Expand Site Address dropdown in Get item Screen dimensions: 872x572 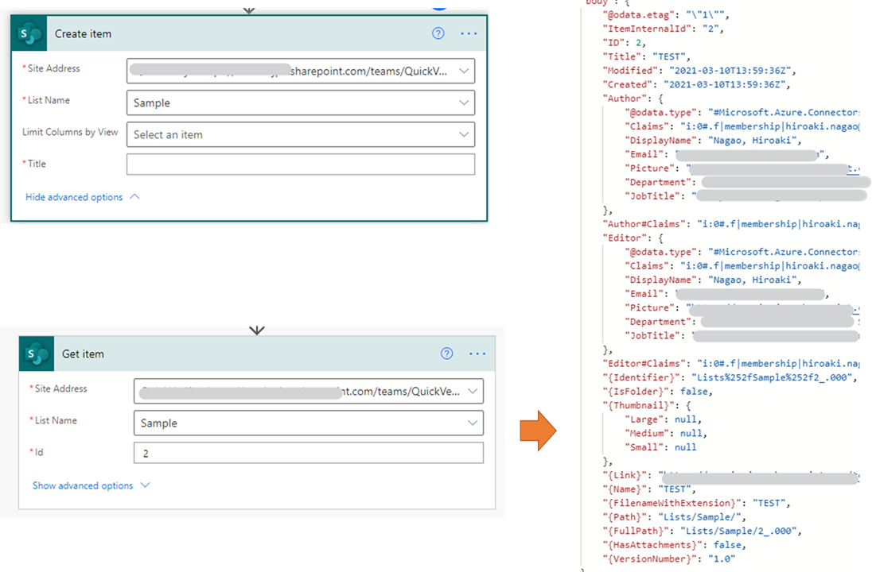472,391
